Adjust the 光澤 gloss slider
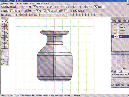Image resolution: width=129 pixels, height=97 pixels. [4, 57]
